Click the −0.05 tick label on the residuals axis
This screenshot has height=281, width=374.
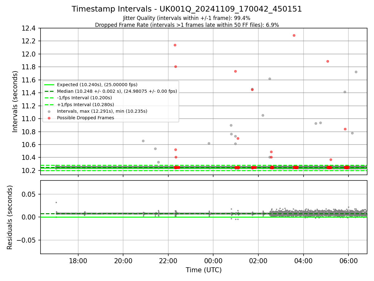click(26, 240)
